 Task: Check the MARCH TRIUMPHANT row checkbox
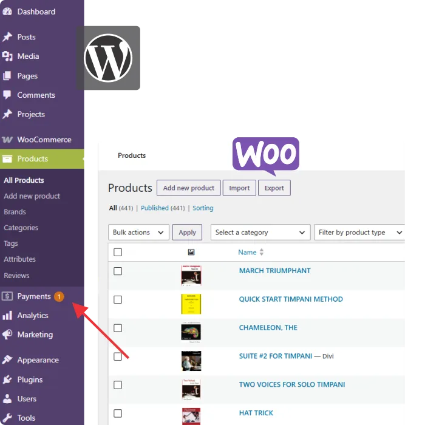click(118, 271)
